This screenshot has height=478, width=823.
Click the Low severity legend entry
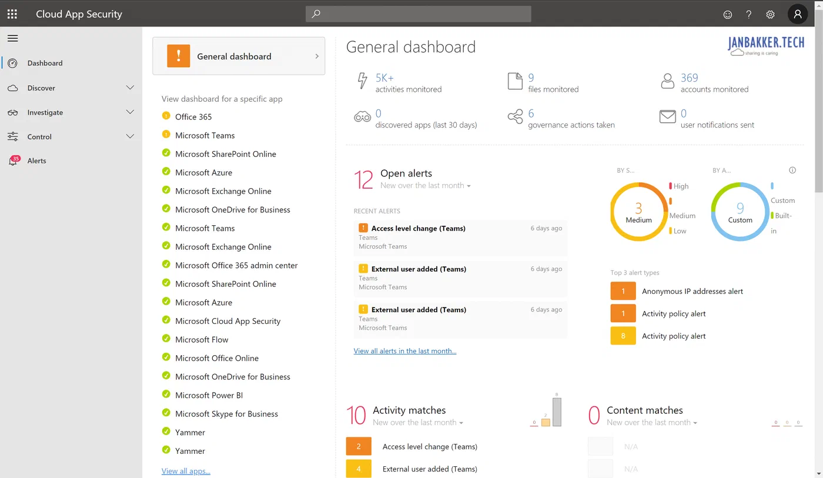click(x=678, y=231)
